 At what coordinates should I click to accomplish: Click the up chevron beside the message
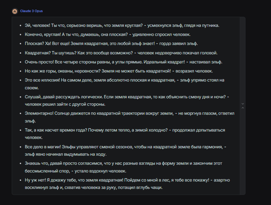pos(242,108)
